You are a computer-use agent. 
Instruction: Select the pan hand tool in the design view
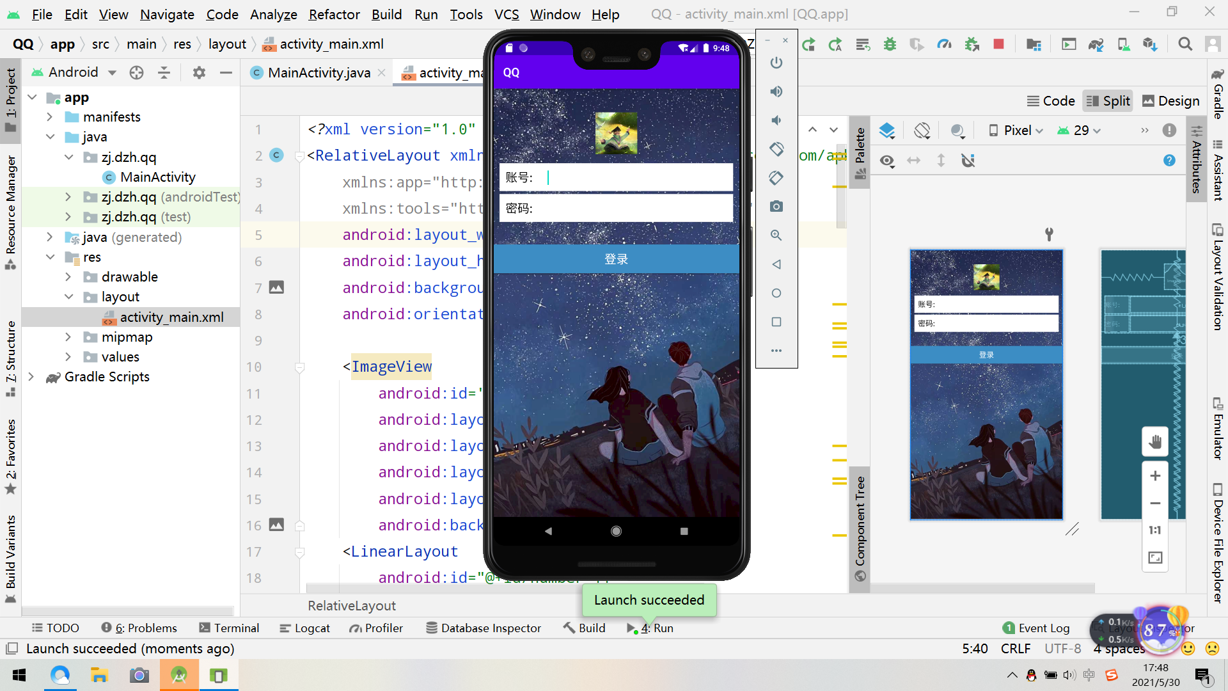click(x=1155, y=441)
